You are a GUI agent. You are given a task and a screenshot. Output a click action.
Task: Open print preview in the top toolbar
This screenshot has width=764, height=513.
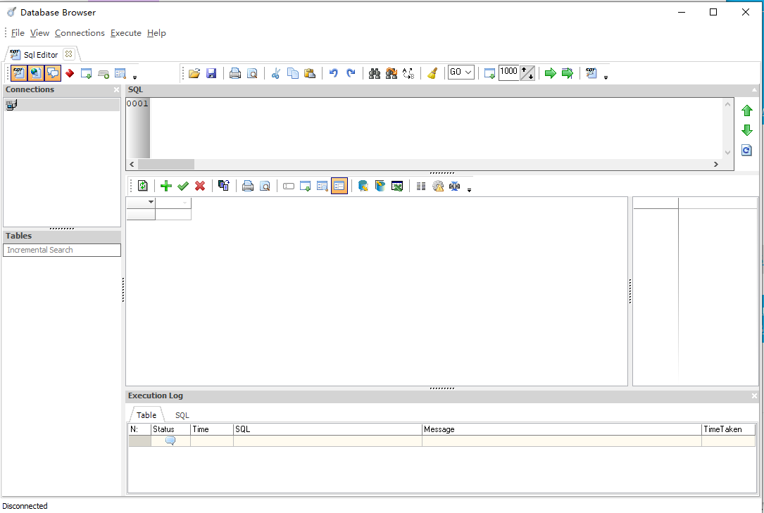pos(252,73)
